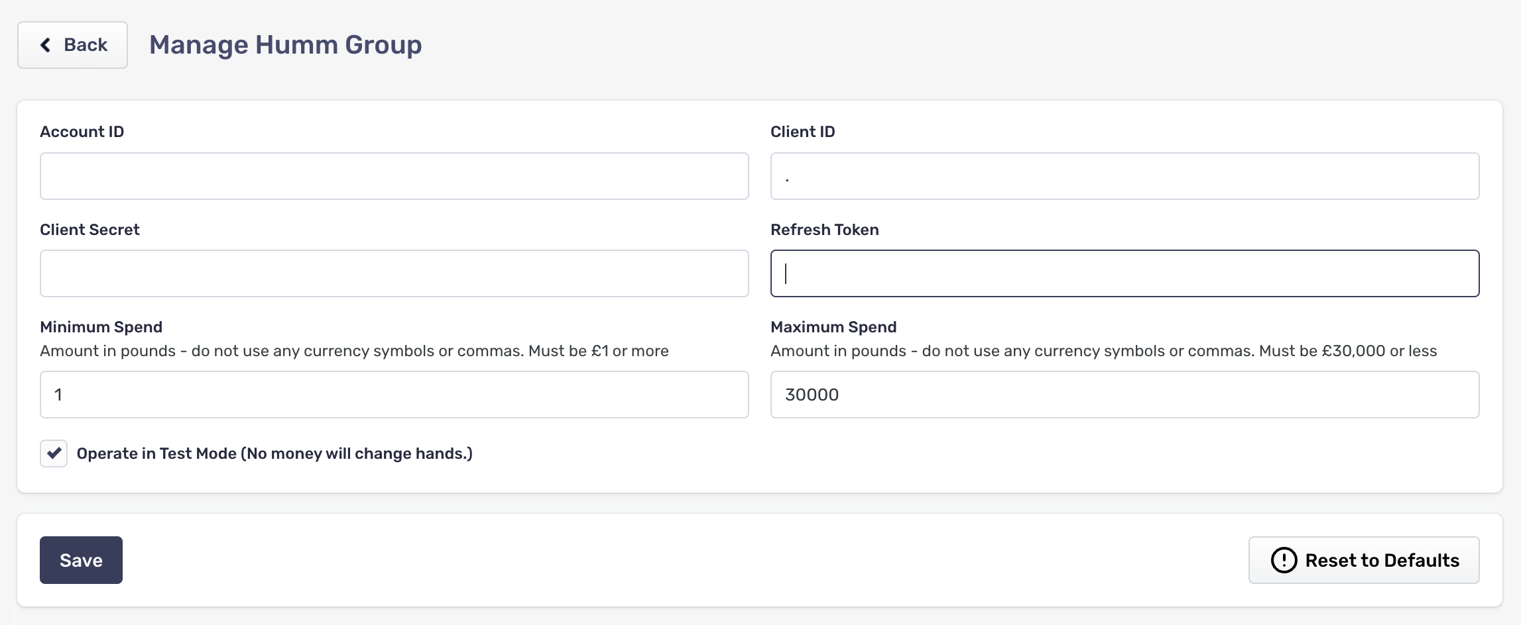Click the Reset to Defaults button
Screen dimensions: 1521x625
[1364, 560]
